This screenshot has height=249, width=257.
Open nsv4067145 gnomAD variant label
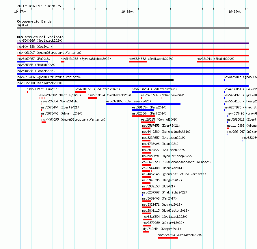click(174, 174)
